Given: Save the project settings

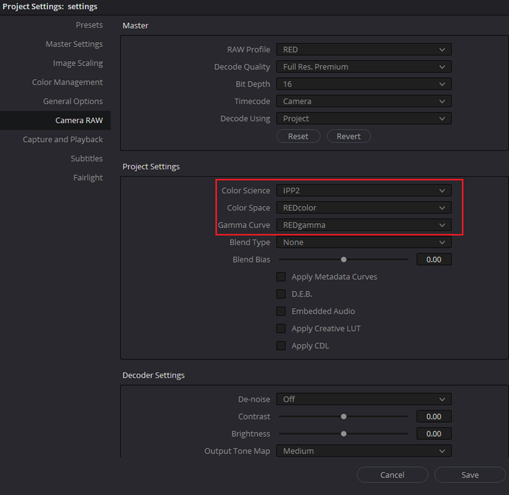Looking at the screenshot, I should 469,475.
